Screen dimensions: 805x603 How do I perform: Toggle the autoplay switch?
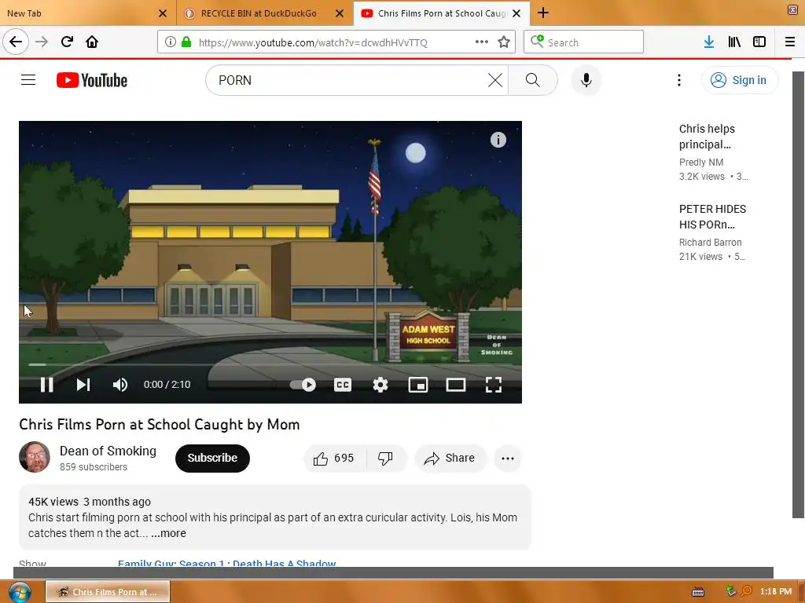pyautogui.click(x=303, y=385)
